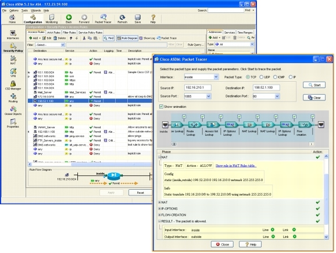Open the Options menu
The height and width of the screenshot is (253, 336).
pyautogui.click(x=14, y=10)
